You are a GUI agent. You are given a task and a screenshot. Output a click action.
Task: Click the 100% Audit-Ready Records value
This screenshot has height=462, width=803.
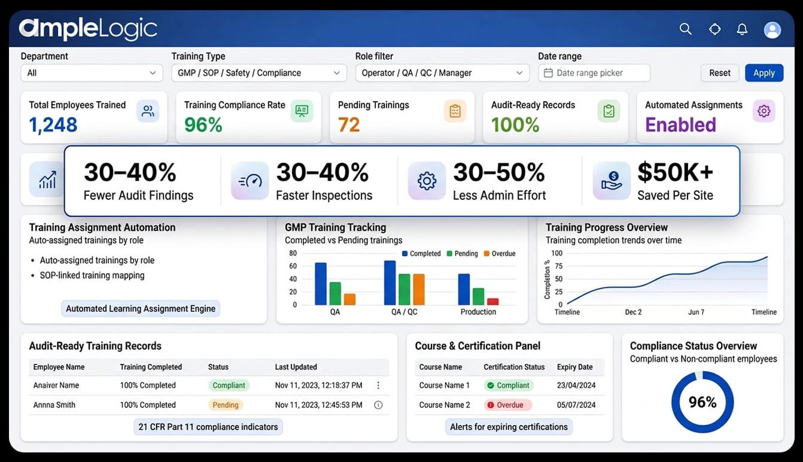pos(515,124)
